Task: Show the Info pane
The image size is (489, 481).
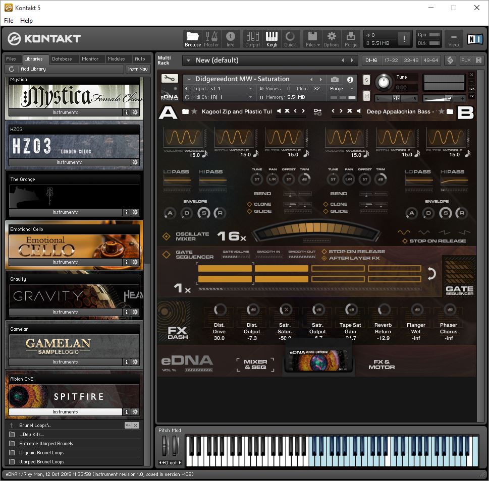Action: coord(231,39)
